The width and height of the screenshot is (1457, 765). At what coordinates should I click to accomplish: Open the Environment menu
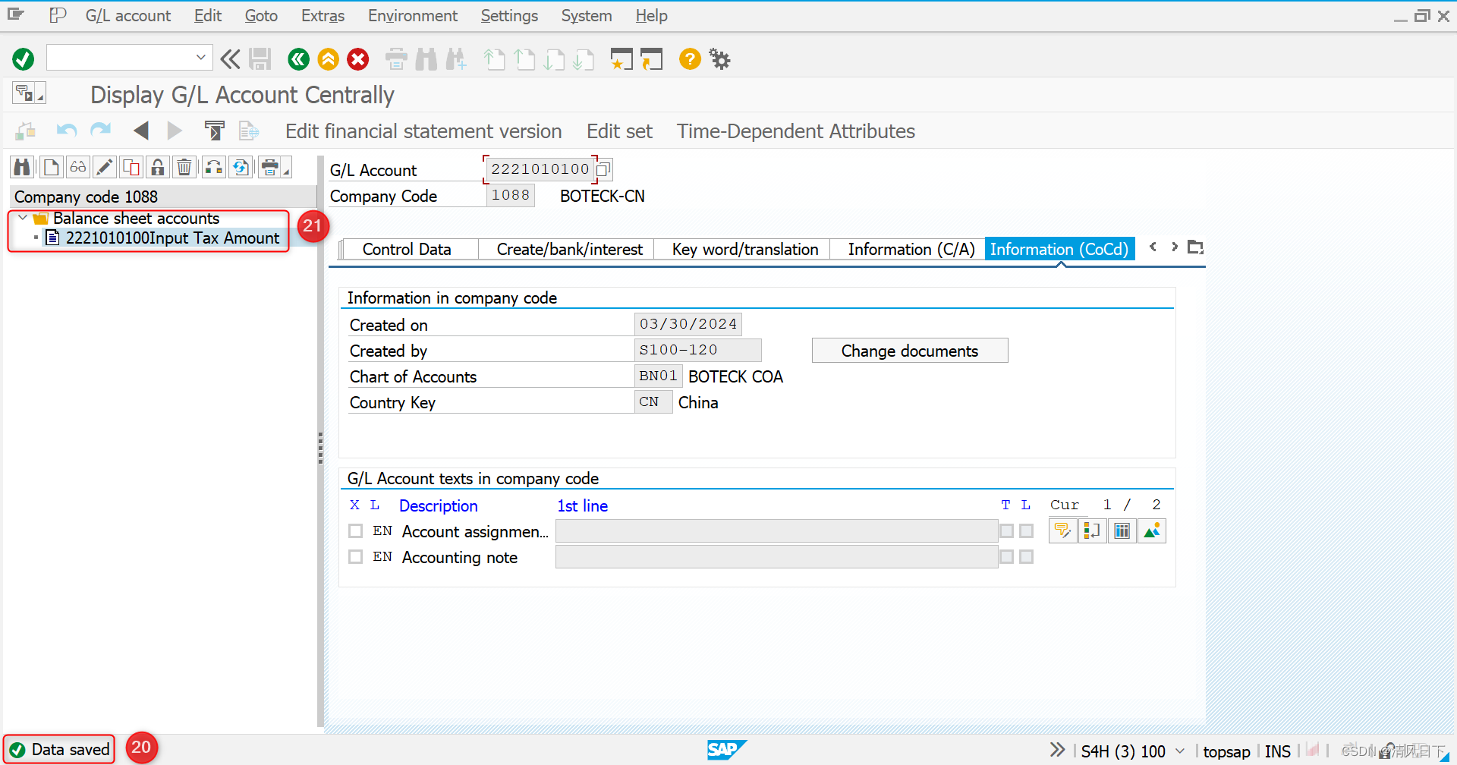413,15
